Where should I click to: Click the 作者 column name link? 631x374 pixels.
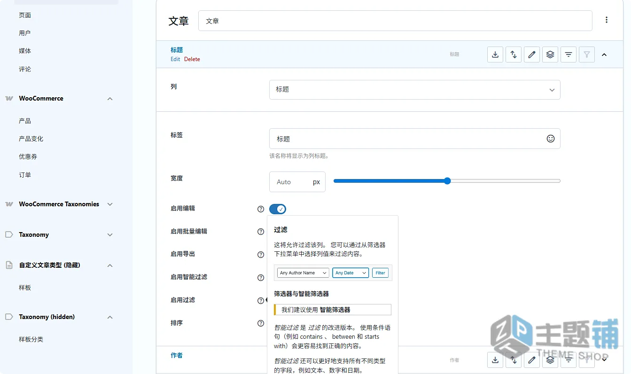[177, 355]
